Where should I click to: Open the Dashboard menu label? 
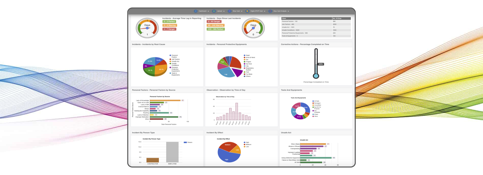203,11
